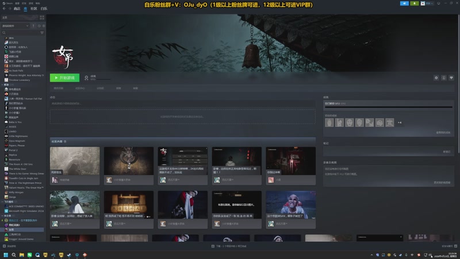Click the sort arrow icon beside the filter dropdown
The width and height of the screenshot is (460, 259).
[33, 26]
